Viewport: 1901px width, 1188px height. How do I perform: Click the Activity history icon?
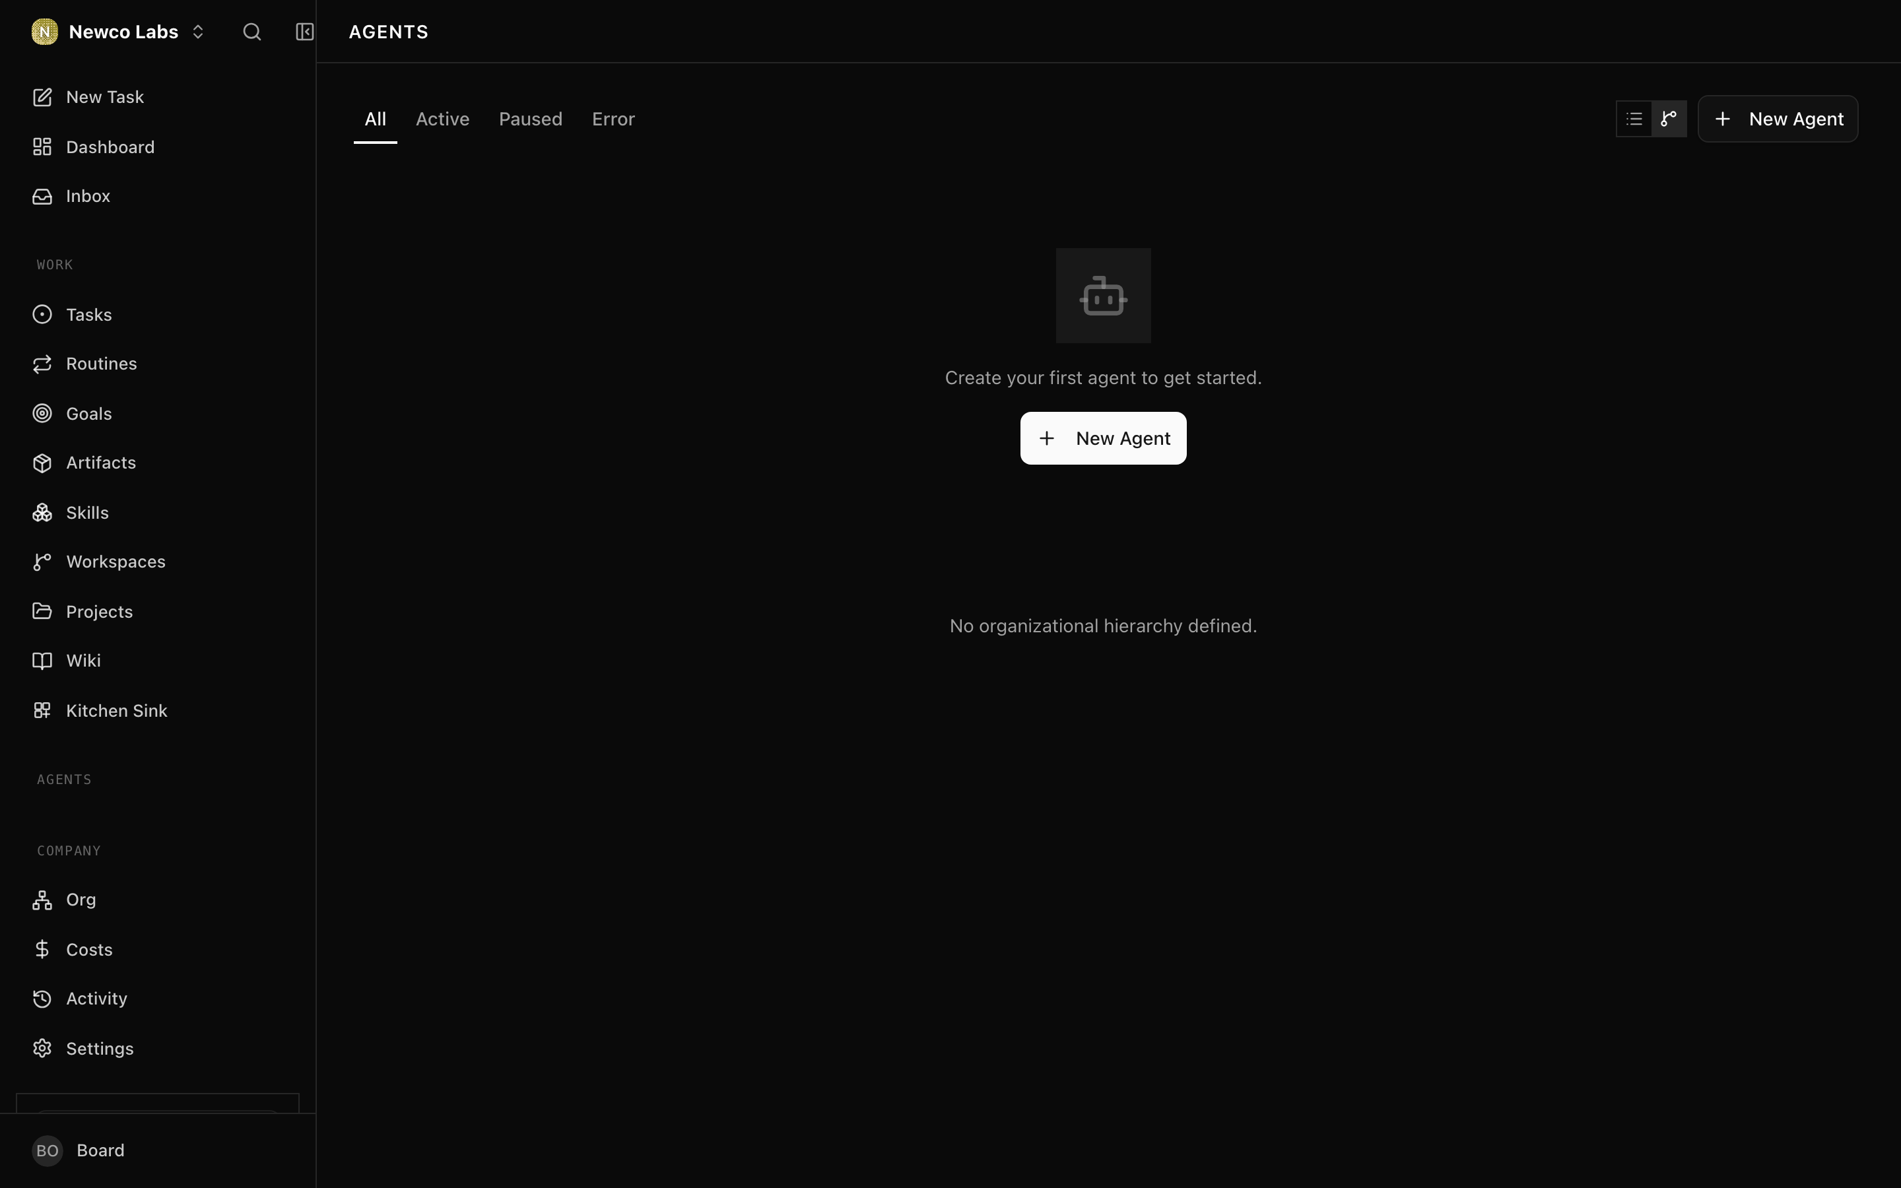42,999
